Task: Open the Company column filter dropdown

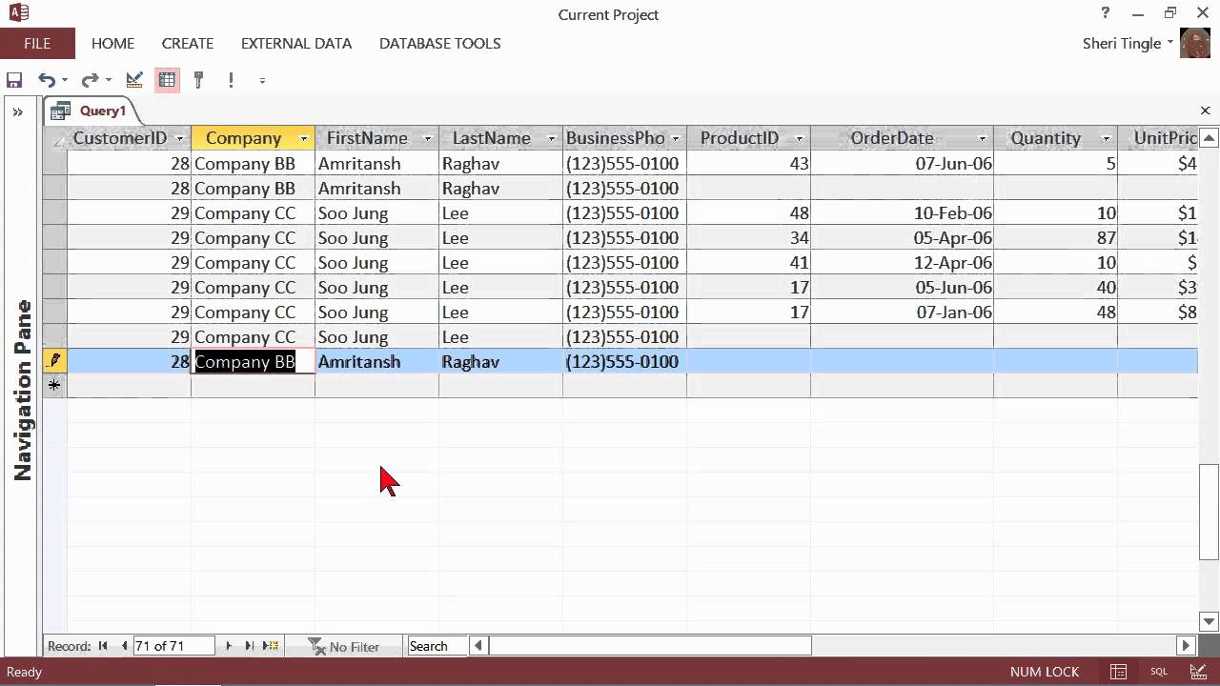Action: click(304, 138)
